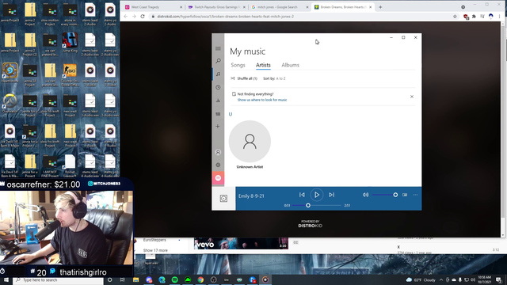Open more options ellipsis in player
The height and width of the screenshot is (285, 507).
pos(415,195)
